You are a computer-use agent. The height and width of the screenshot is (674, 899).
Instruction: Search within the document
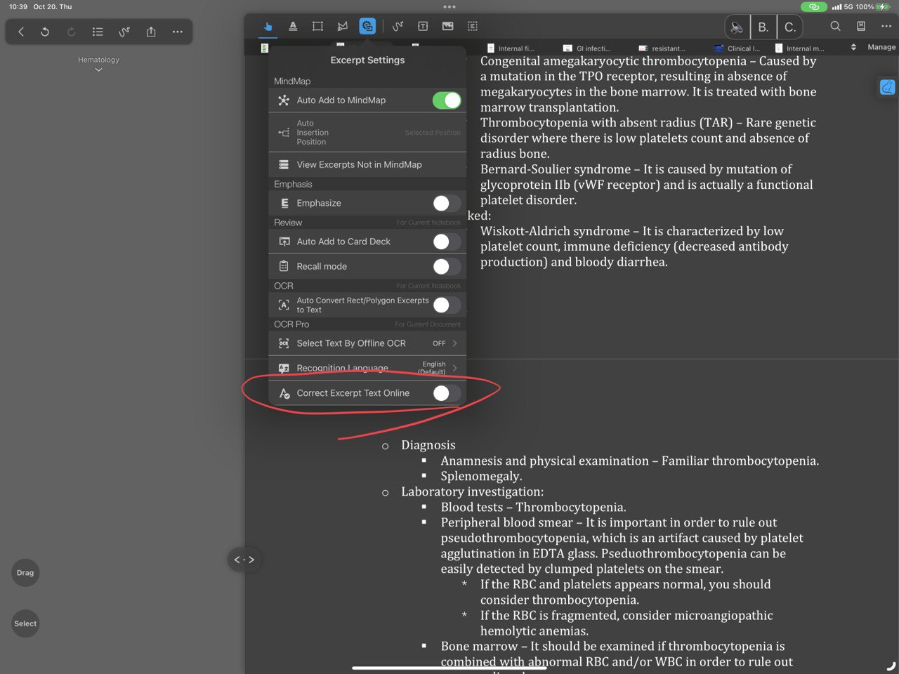[835, 26]
